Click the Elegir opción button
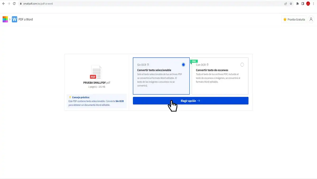The image size is (317, 179). pos(190,101)
